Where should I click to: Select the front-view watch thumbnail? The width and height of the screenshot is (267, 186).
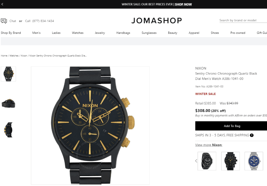tap(8, 74)
